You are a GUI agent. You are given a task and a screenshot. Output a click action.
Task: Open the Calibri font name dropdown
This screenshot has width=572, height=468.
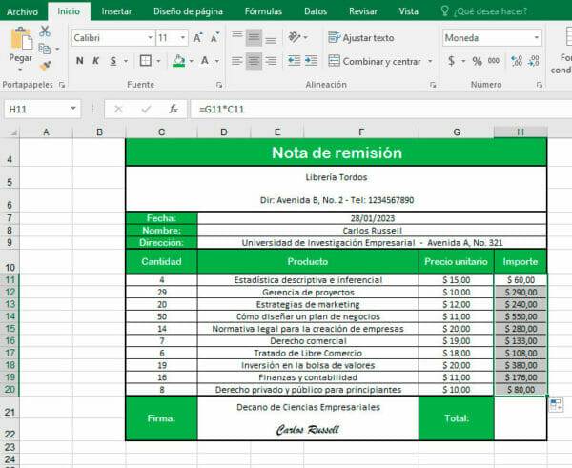[150, 38]
